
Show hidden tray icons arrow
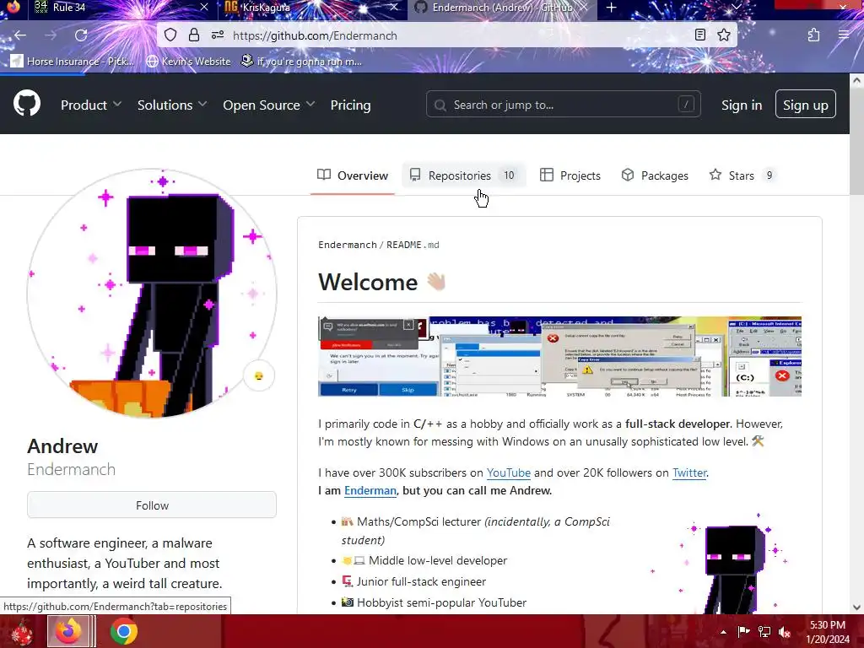point(723,631)
